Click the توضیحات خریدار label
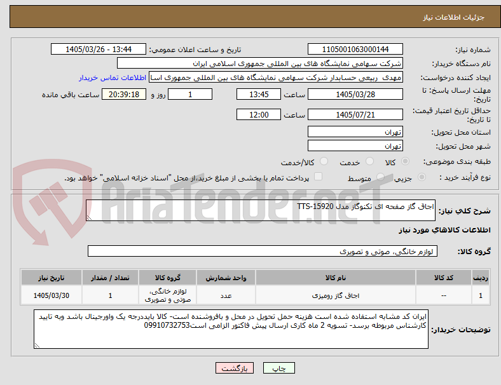Image resolution: width=501 pixels, height=385 pixels. coord(461,330)
